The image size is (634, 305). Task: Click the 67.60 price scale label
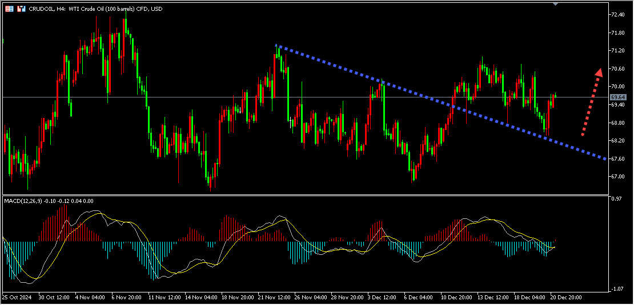[619, 158]
